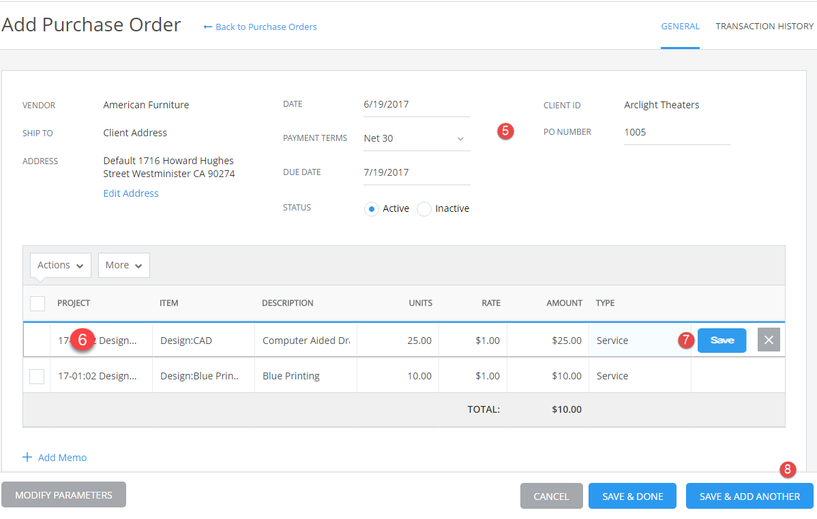Screen dimensions: 817x519
Task: Select the Inactive status radio button
Action: 424,208
